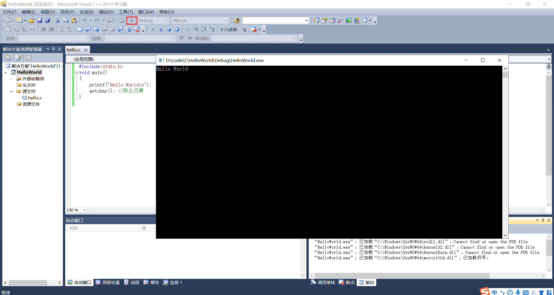The height and width of the screenshot is (295, 554).
Task: Open the Win32 platform dropdown
Action: pos(227,20)
